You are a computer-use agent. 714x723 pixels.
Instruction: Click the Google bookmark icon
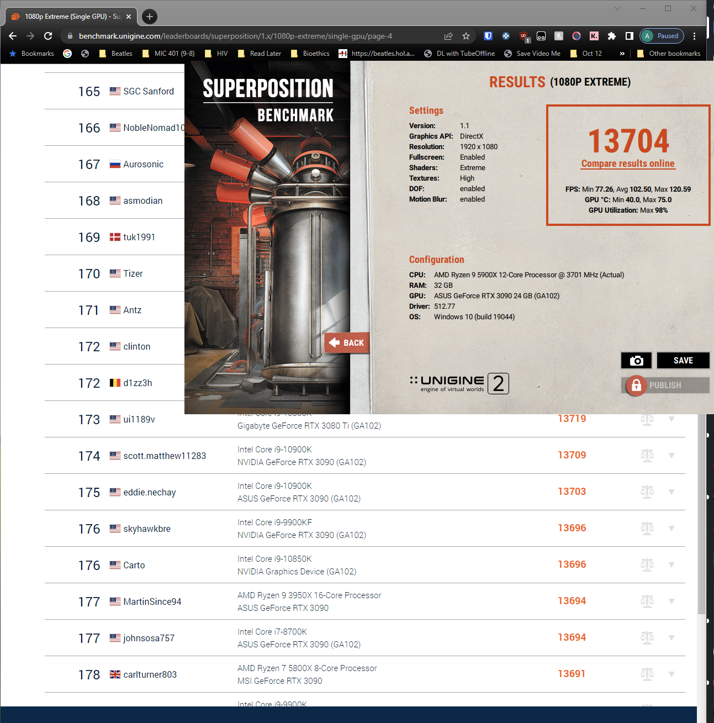67,54
